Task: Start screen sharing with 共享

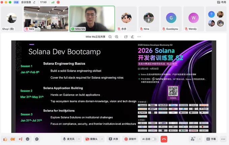Action: click(113, 139)
